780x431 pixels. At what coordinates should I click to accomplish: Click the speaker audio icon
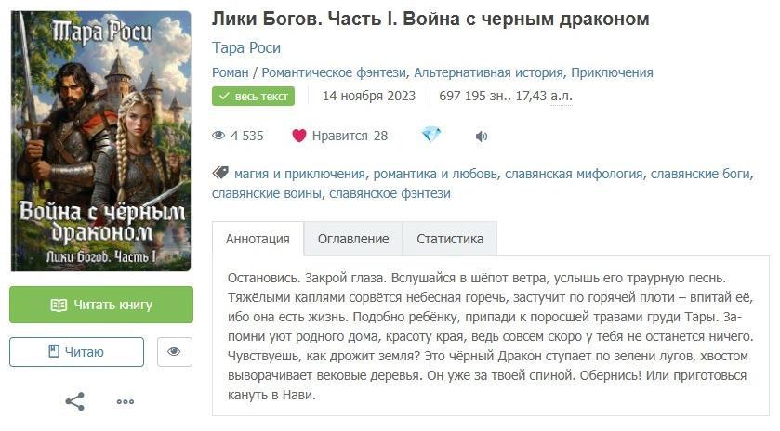[482, 136]
